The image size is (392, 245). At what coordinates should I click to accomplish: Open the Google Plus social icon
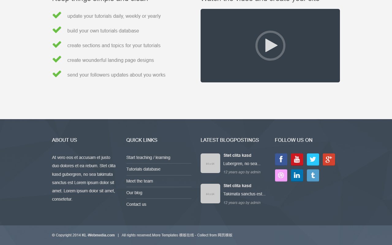point(329,160)
